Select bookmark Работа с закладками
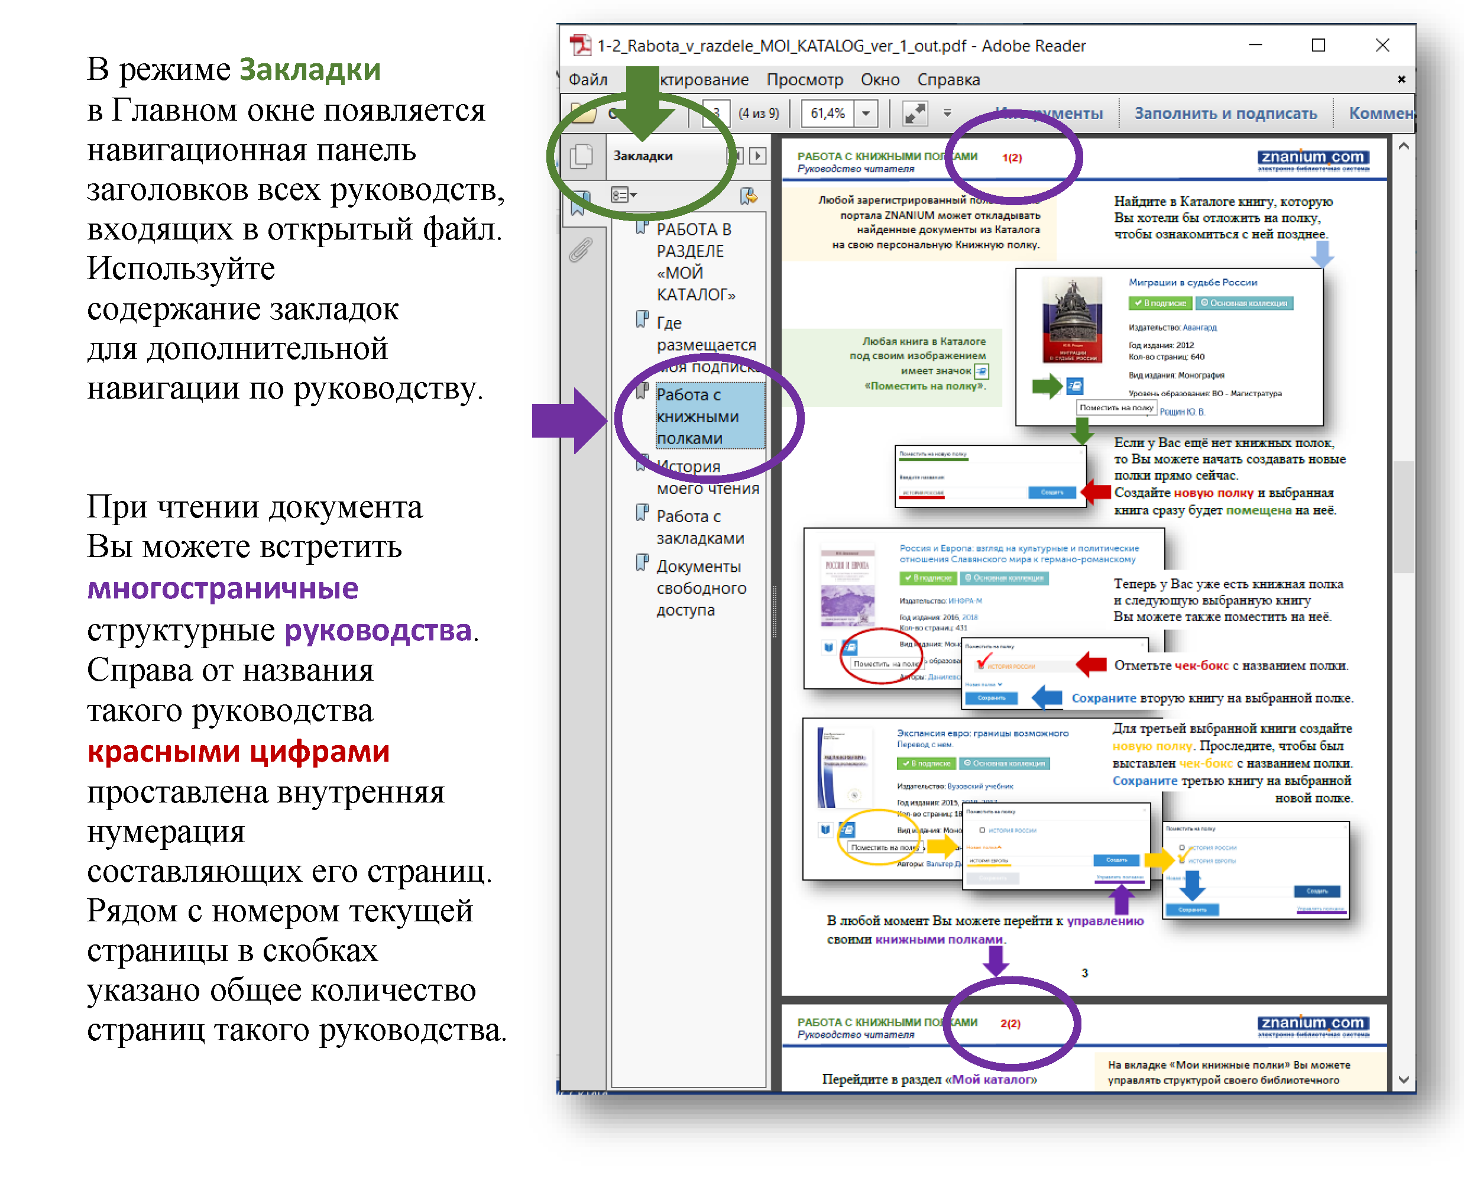Screen dimensions: 1464x1178 click(x=700, y=527)
